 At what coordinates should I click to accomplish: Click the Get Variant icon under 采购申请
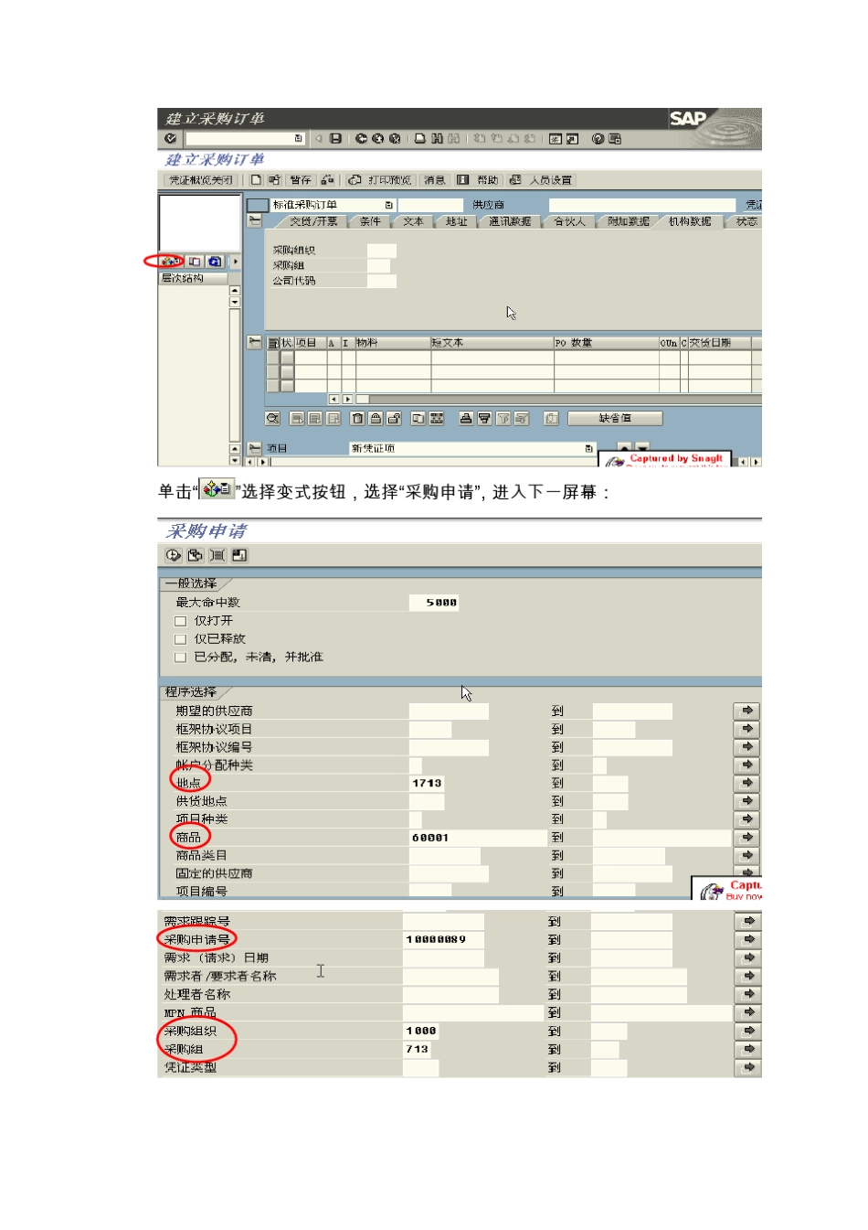click(195, 555)
